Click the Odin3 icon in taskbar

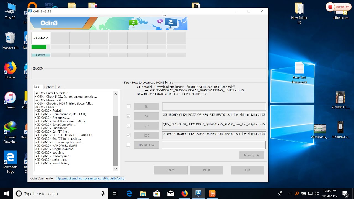pos(198,193)
